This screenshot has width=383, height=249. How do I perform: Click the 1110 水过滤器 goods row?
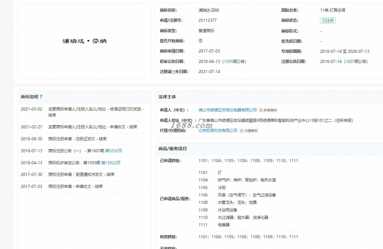pos(233,217)
